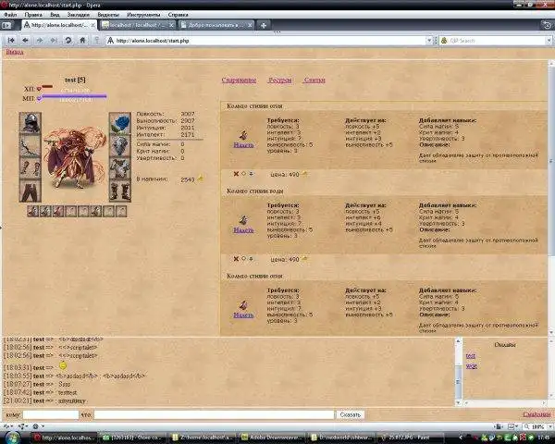Open the boots equipment slot
555x444 pixels.
(x=120, y=191)
